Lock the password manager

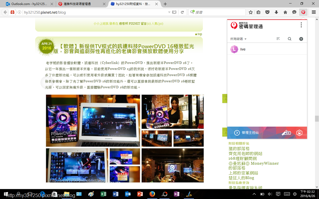pyautogui.click(x=299, y=133)
